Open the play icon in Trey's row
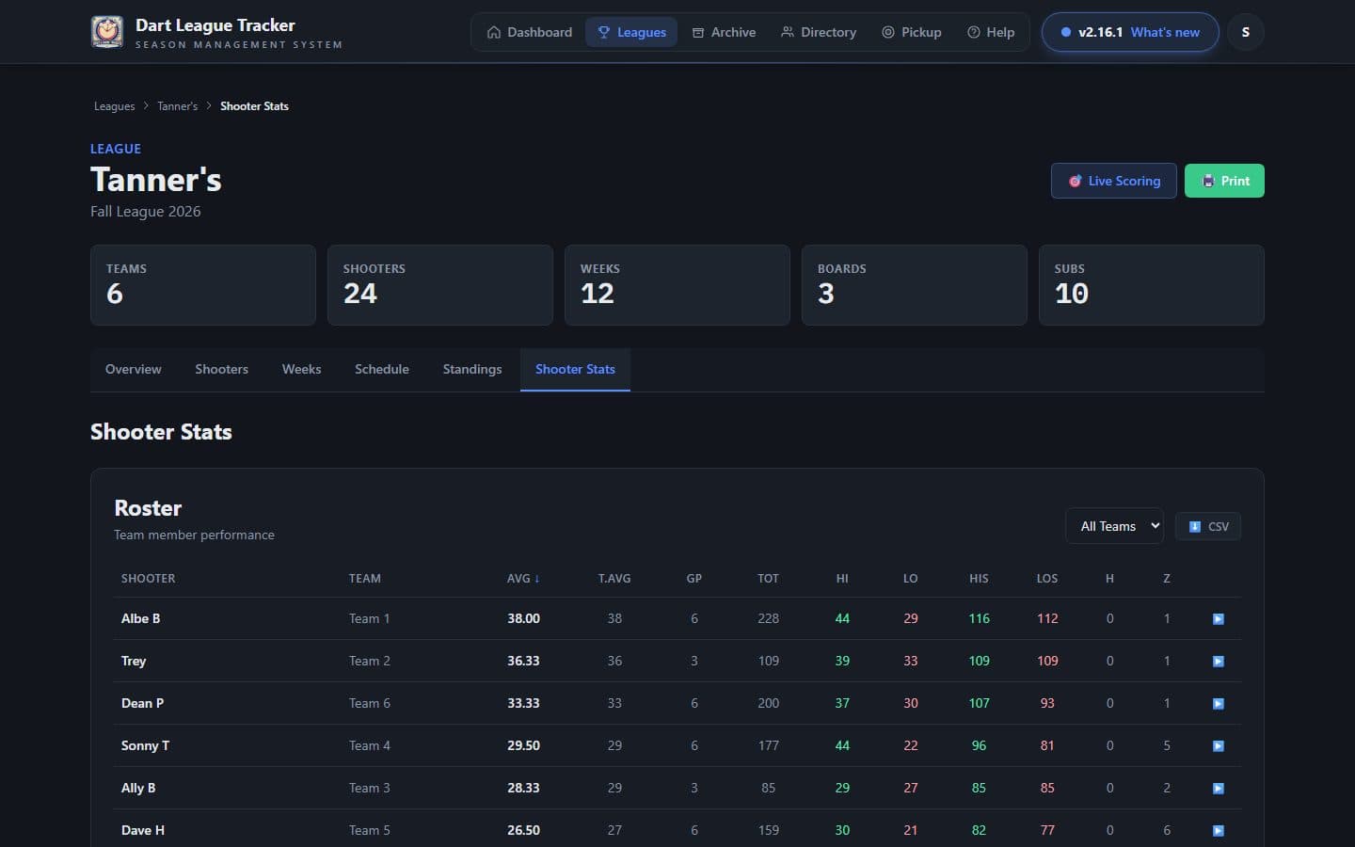Viewport: 1355px width, 847px height. (x=1219, y=662)
